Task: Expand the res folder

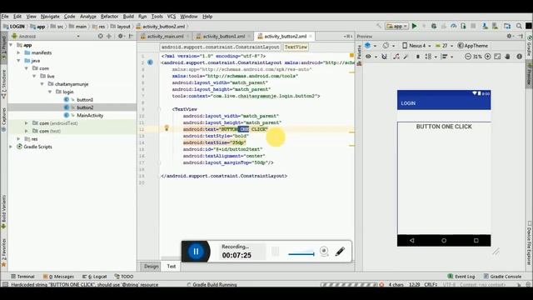Action: 18,139
